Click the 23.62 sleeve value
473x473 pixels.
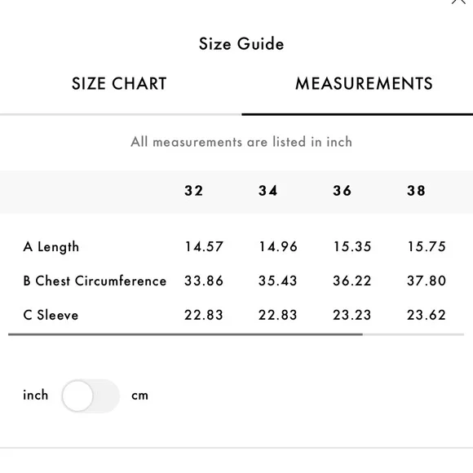click(x=427, y=315)
